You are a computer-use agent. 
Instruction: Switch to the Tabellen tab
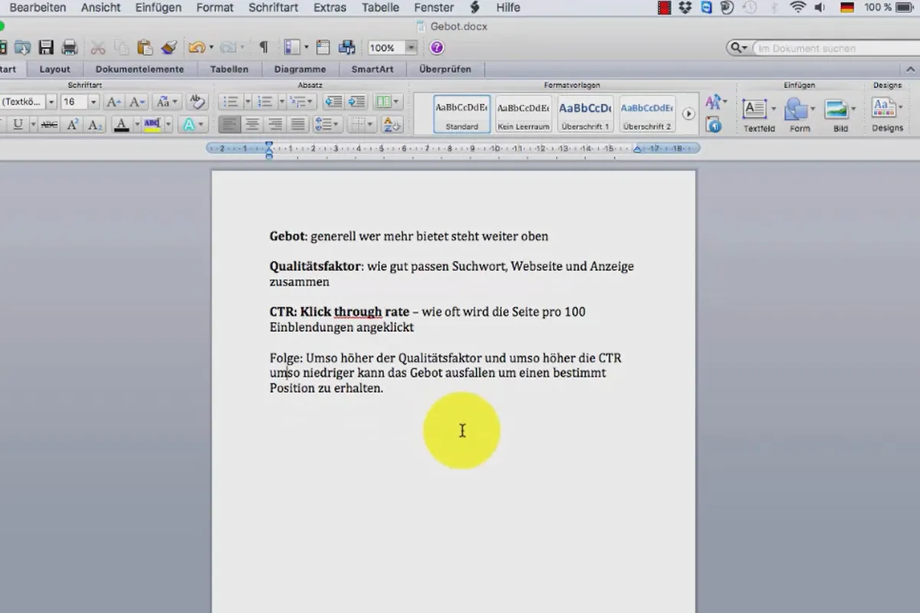[229, 69]
